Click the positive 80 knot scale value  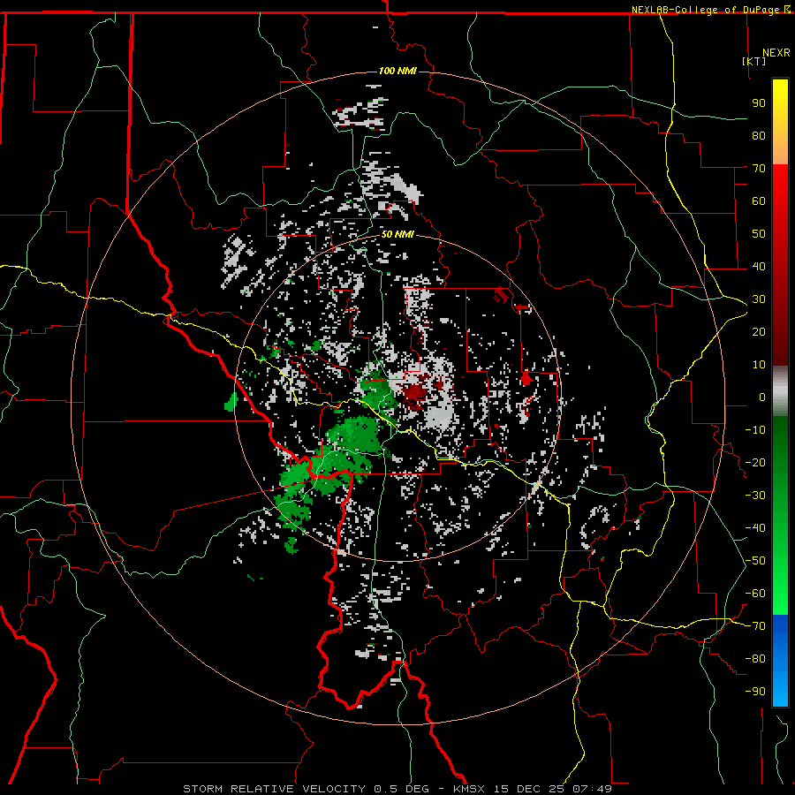tap(759, 135)
